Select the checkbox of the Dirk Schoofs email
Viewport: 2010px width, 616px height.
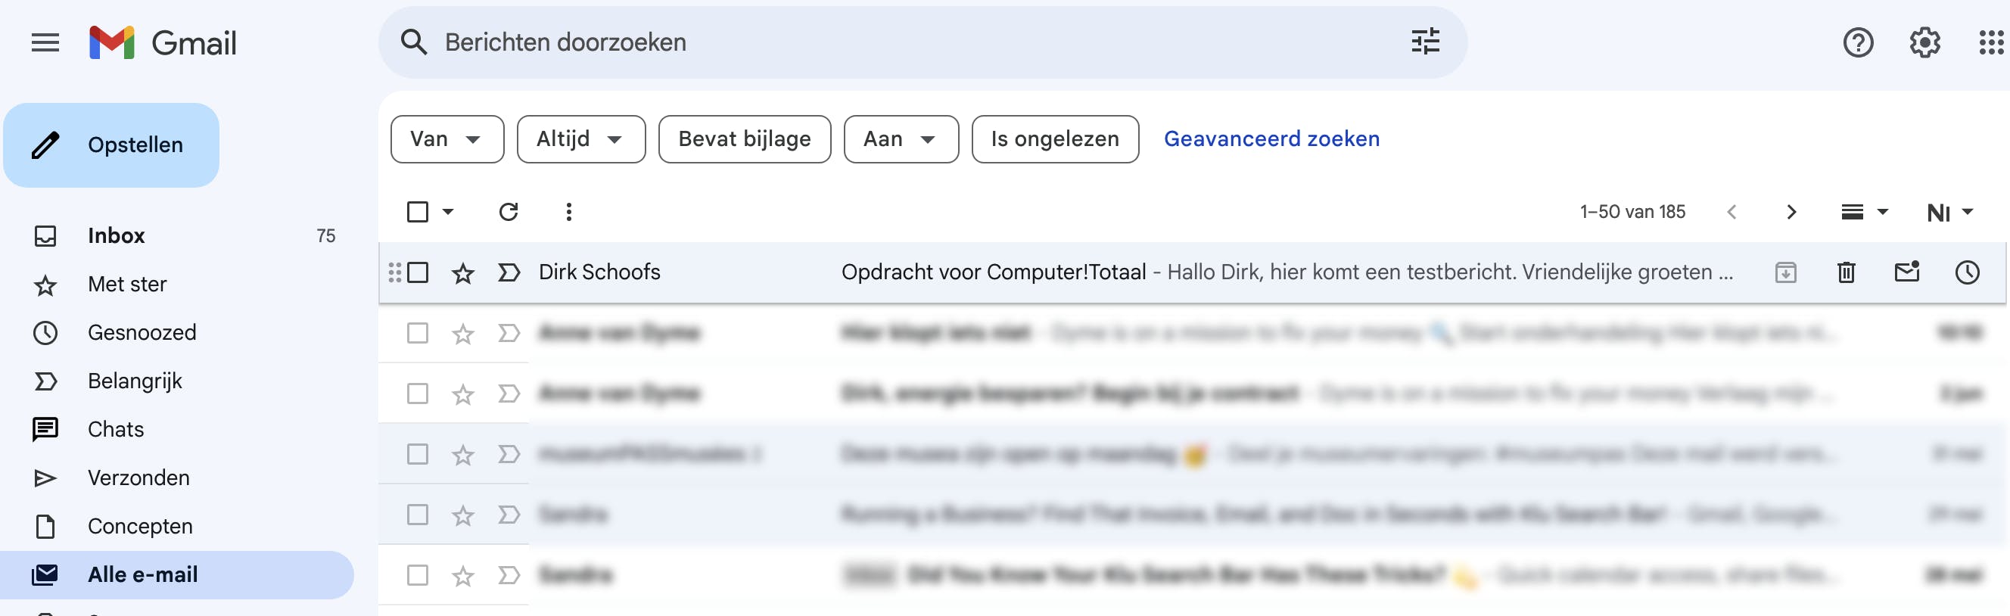point(419,272)
